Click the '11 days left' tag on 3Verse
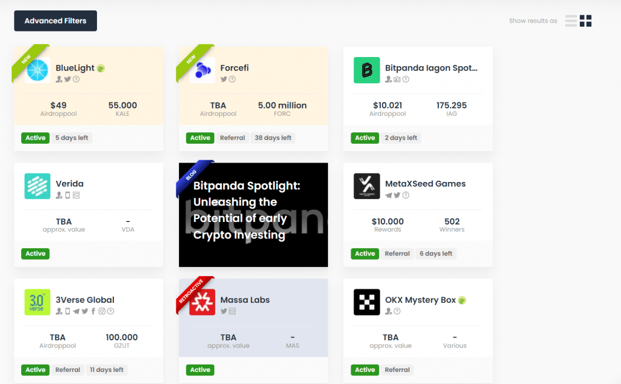Screen dimensions: 621x384 click(x=106, y=369)
